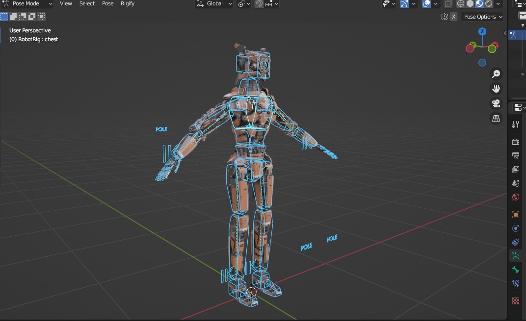The image size is (526, 321).
Task: Click the transform orientation axes icon
Action: [200, 4]
